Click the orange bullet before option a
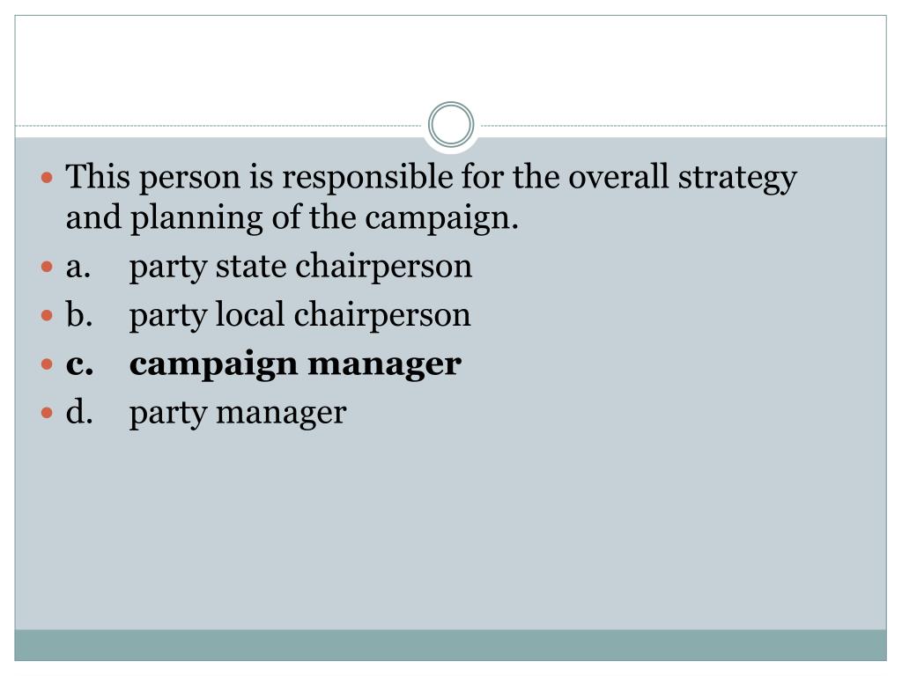Image resolution: width=902 pixels, height=676 pixels. tap(48, 267)
